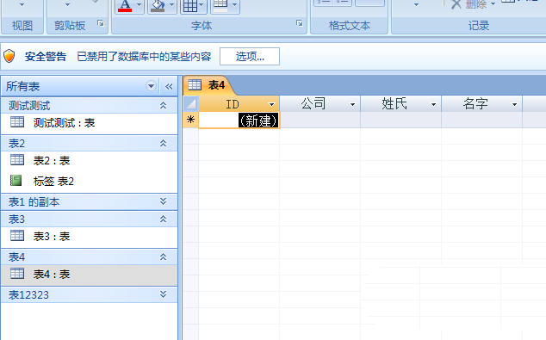The width and height of the screenshot is (546, 340).
Task: Click the 名字 cell in the new row
Action: 481,120
